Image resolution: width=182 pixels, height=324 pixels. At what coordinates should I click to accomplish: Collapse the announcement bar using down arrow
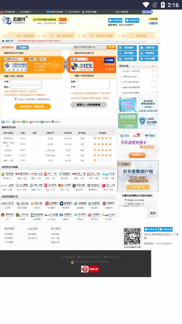148,41
